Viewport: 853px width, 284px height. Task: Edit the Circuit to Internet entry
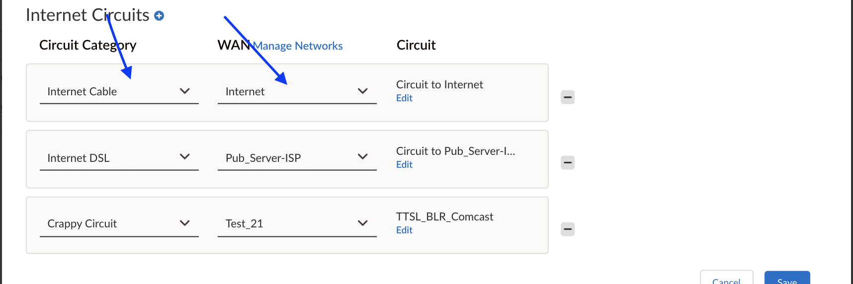[x=404, y=98]
